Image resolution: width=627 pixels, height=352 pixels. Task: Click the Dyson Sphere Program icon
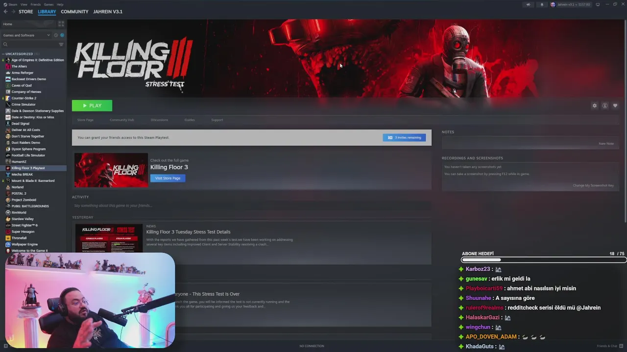[8, 149]
